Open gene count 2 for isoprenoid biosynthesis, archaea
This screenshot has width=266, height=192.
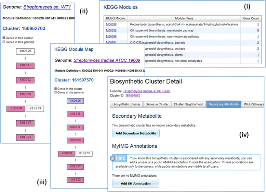click(x=258, y=49)
